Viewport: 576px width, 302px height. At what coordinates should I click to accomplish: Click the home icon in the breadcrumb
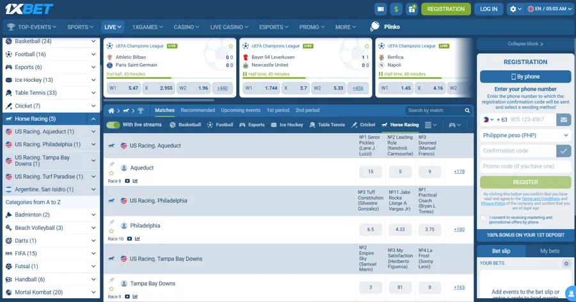point(111,111)
